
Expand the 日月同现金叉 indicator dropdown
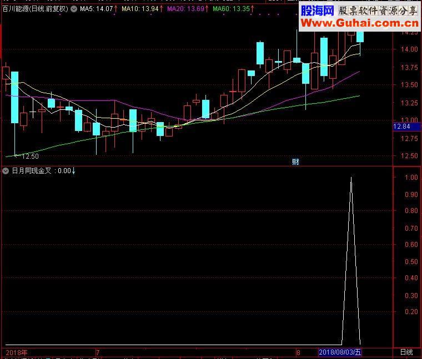point(6,171)
